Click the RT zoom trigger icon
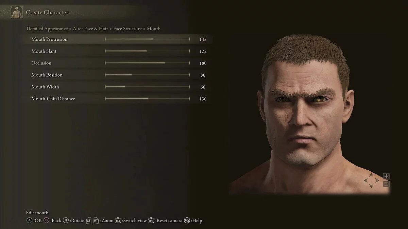Screen dimensions: 408x229 point(96,221)
